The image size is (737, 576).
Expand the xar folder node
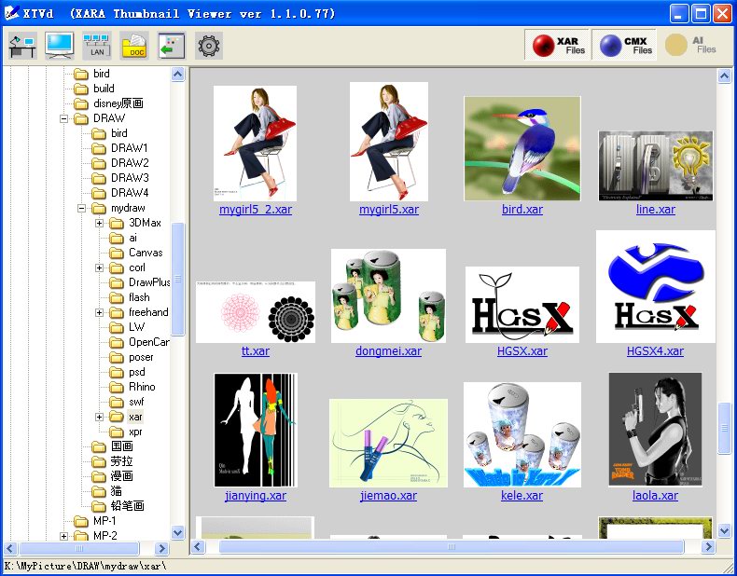pyautogui.click(x=99, y=417)
